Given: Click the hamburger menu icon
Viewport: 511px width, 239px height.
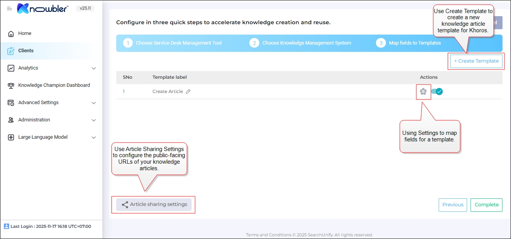Looking at the screenshot, I should point(9,8).
